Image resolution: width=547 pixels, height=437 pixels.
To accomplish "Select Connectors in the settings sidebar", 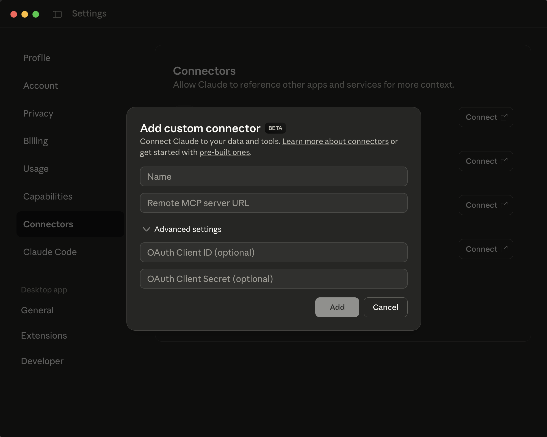I will coord(48,224).
